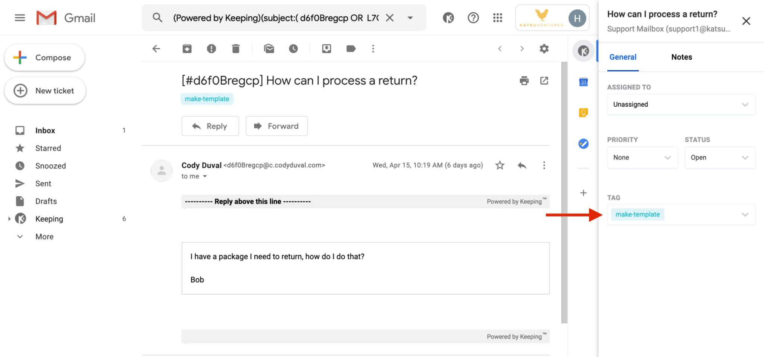Open the Keeping icon in the side panel
The height and width of the screenshot is (357, 764).
coord(583,51)
